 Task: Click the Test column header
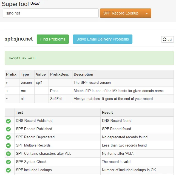click(19, 113)
